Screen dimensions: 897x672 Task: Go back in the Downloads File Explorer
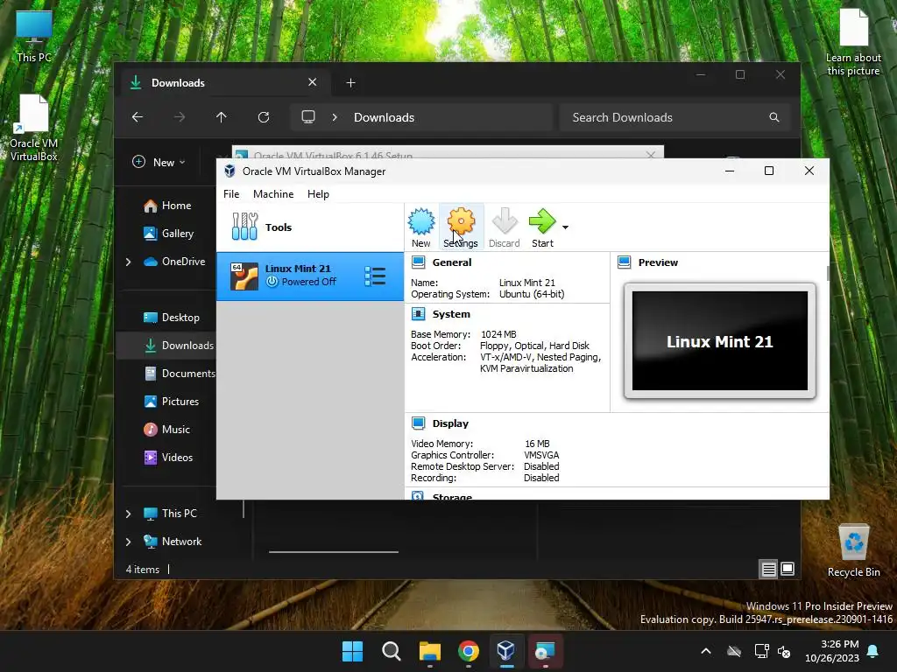[x=138, y=117]
